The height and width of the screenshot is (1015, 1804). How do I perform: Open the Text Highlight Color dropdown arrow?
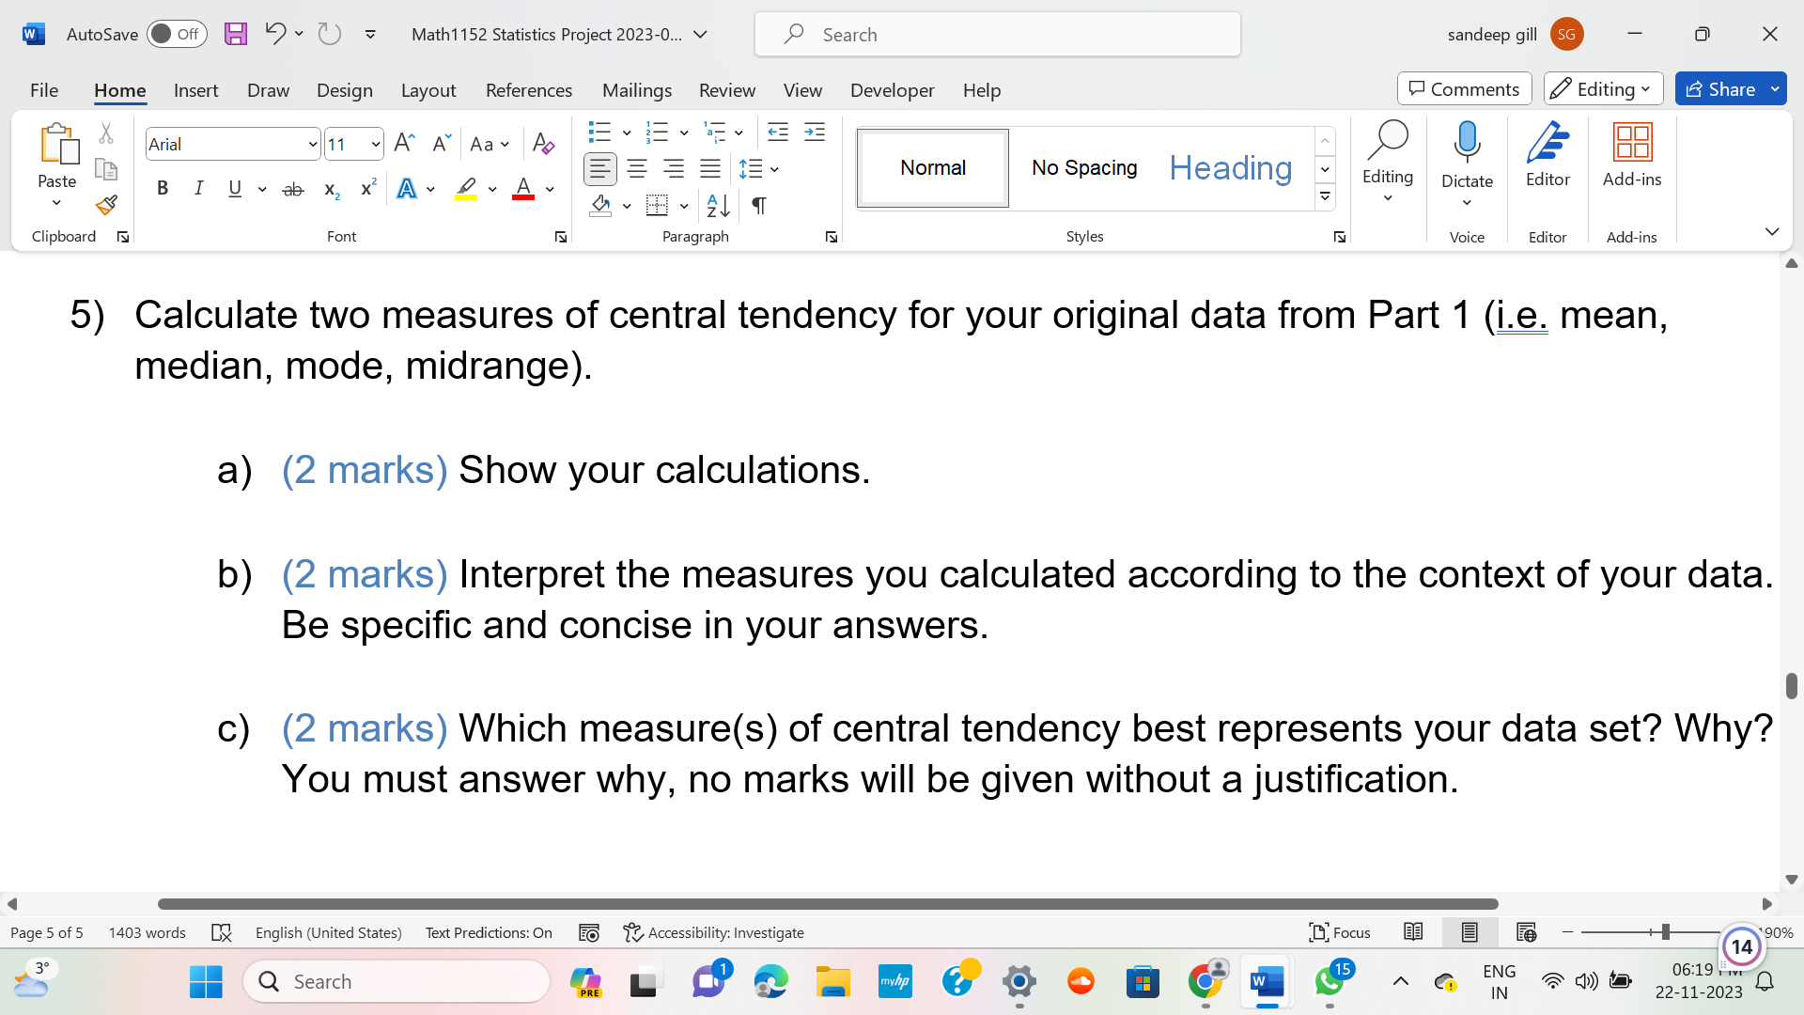pyautogui.click(x=493, y=189)
